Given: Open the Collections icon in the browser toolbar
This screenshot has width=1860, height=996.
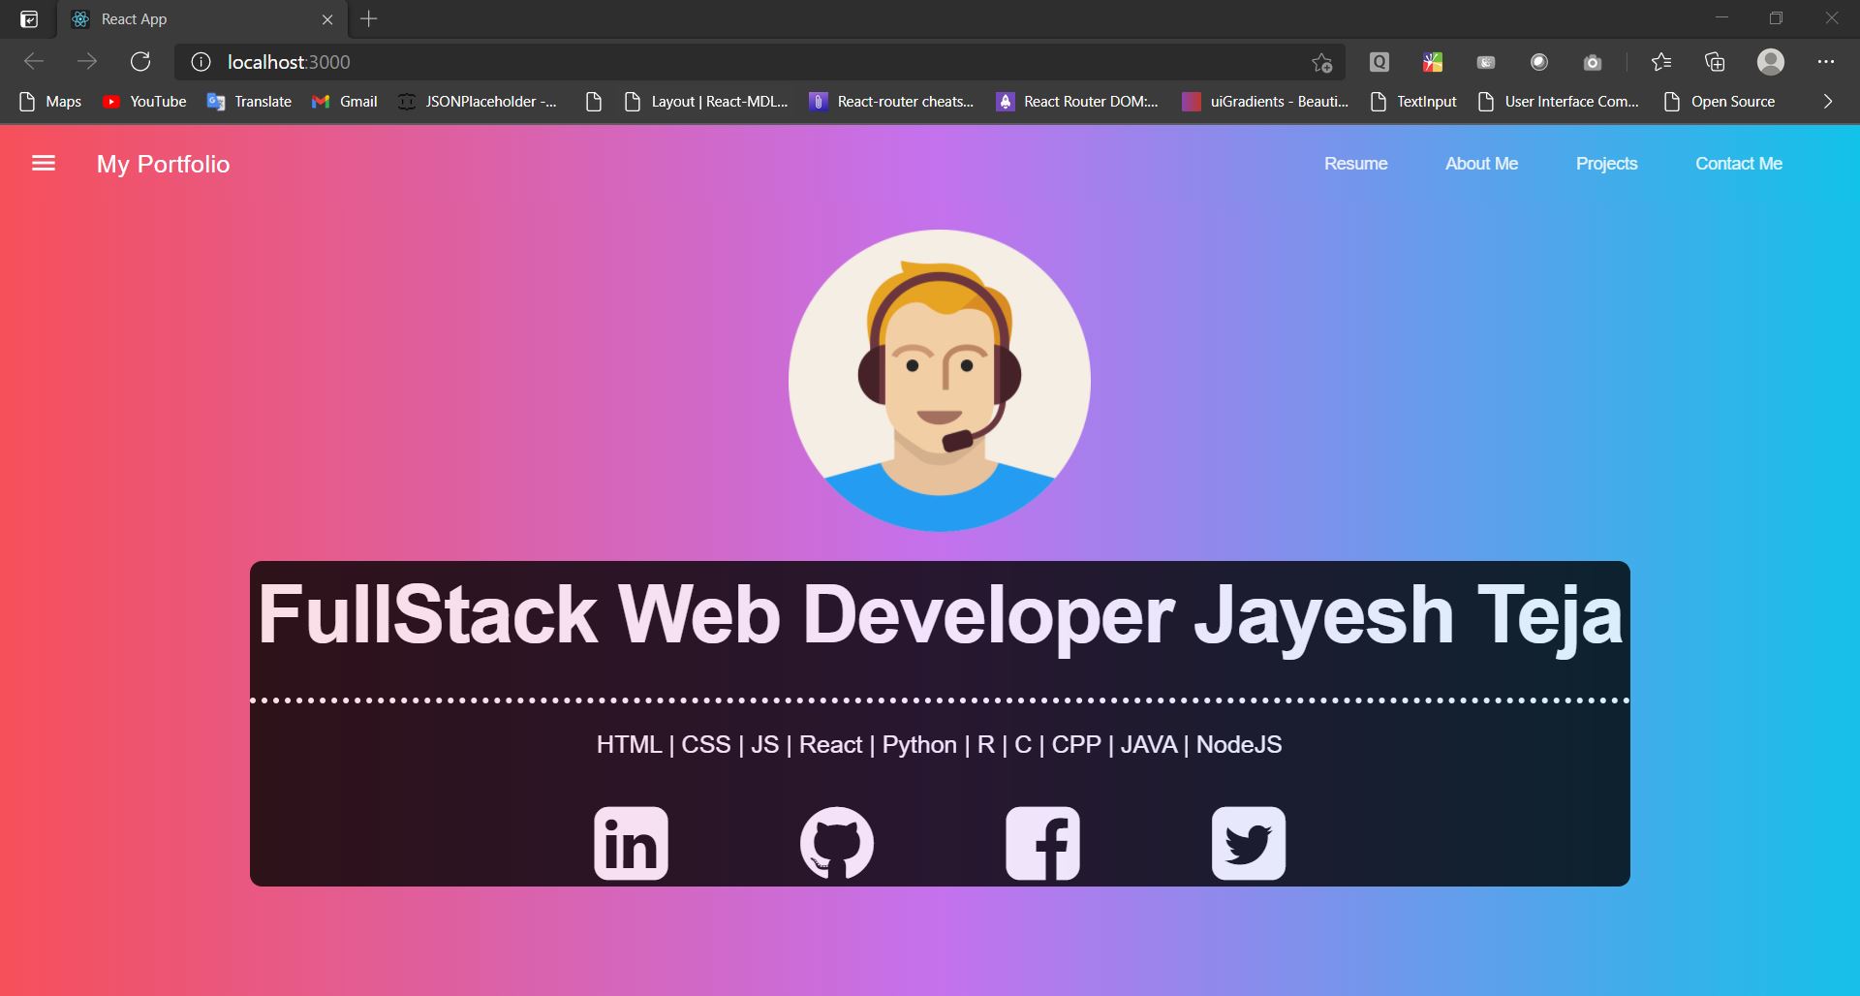Looking at the screenshot, I should click(1715, 61).
